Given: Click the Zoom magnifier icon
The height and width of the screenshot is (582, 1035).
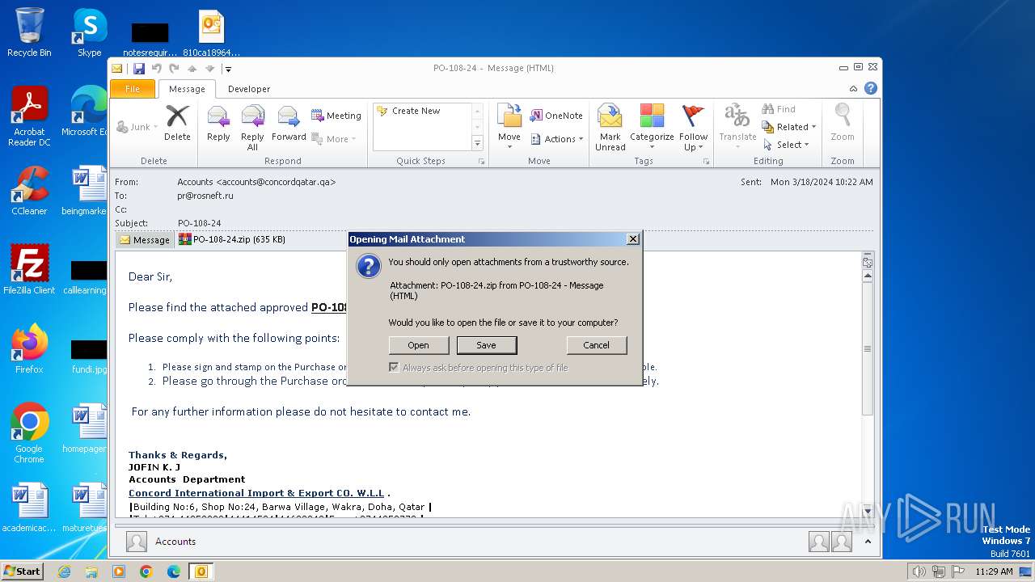Looking at the screenshot, I should click(x=843, y=124).
